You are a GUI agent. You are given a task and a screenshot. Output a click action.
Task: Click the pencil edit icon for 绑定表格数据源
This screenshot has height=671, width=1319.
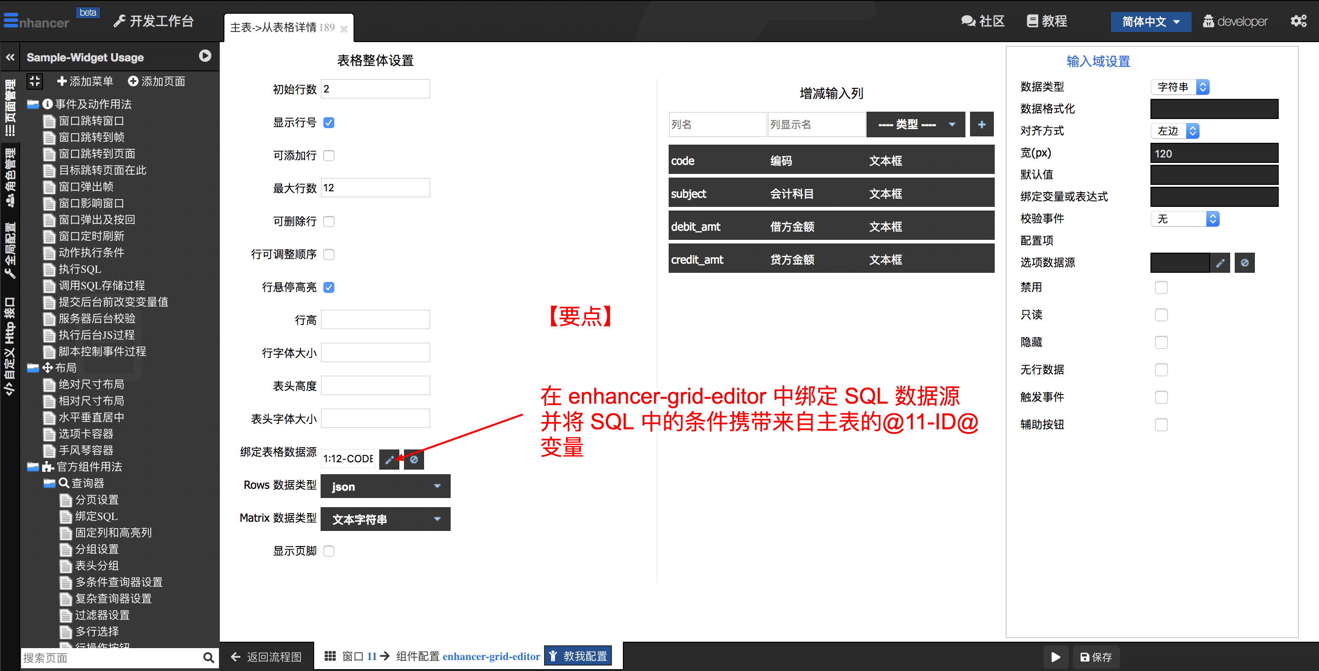point(389,459)
